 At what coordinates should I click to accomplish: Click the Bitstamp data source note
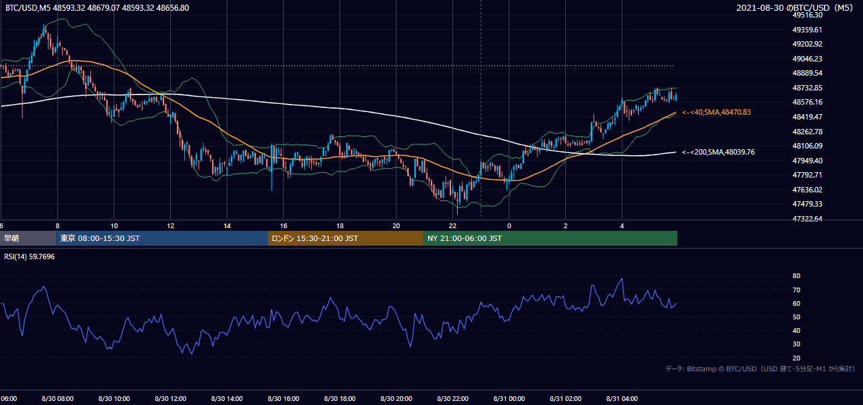point(760,369)
